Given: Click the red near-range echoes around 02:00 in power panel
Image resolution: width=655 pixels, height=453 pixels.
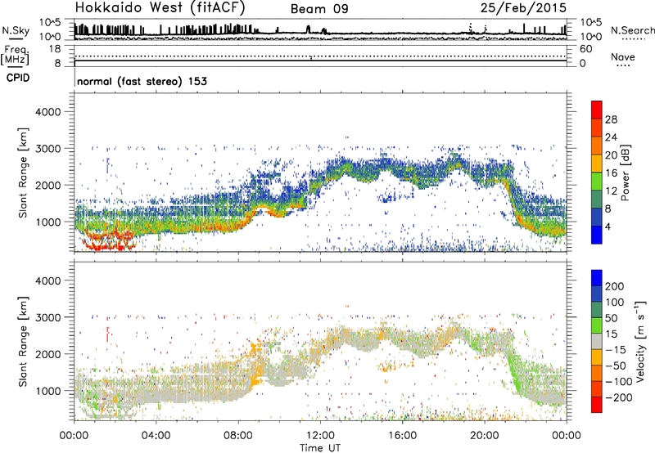Looking at the screenshot, I should tap(110, 242).
